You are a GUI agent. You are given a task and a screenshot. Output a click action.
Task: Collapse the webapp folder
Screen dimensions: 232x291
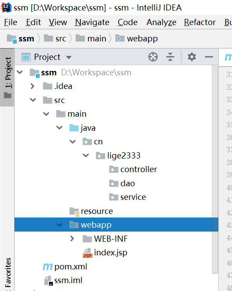[x=59, y=225]
